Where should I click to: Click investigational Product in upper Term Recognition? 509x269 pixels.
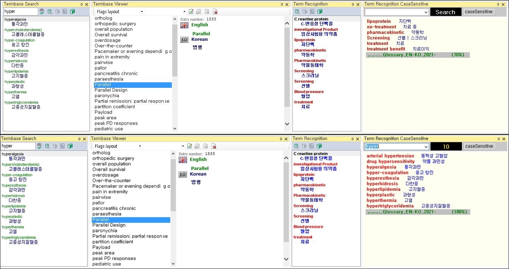pyautogui.click(x=316, y=29)
